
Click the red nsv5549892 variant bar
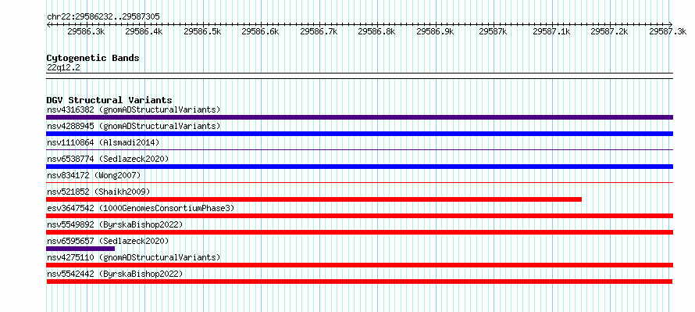click(359, 232)
